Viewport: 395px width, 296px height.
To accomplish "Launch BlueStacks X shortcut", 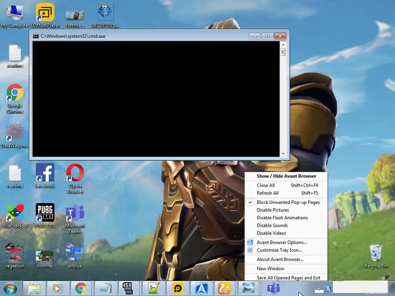I will coord(15,216).
